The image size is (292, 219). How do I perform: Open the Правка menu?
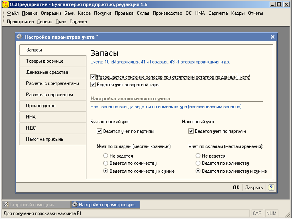[30, 13]
